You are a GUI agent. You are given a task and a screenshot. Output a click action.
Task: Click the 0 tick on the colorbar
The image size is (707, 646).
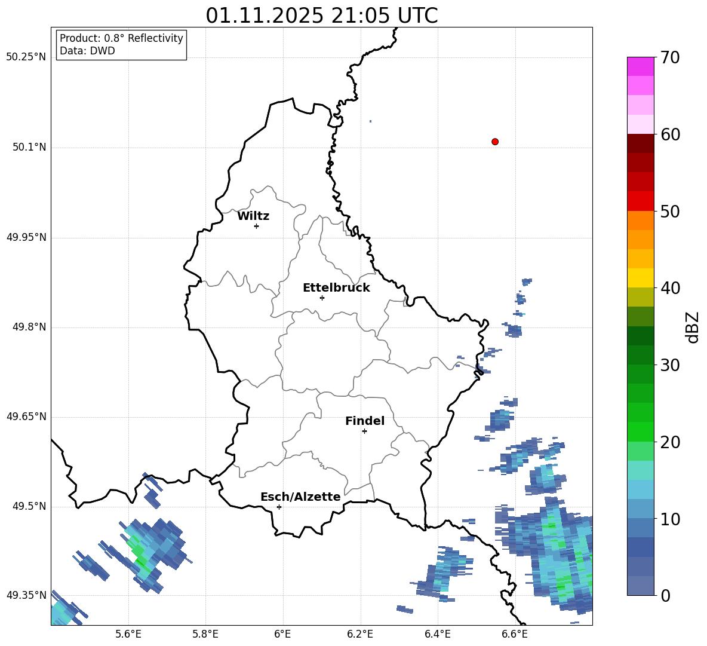[665, 596]
